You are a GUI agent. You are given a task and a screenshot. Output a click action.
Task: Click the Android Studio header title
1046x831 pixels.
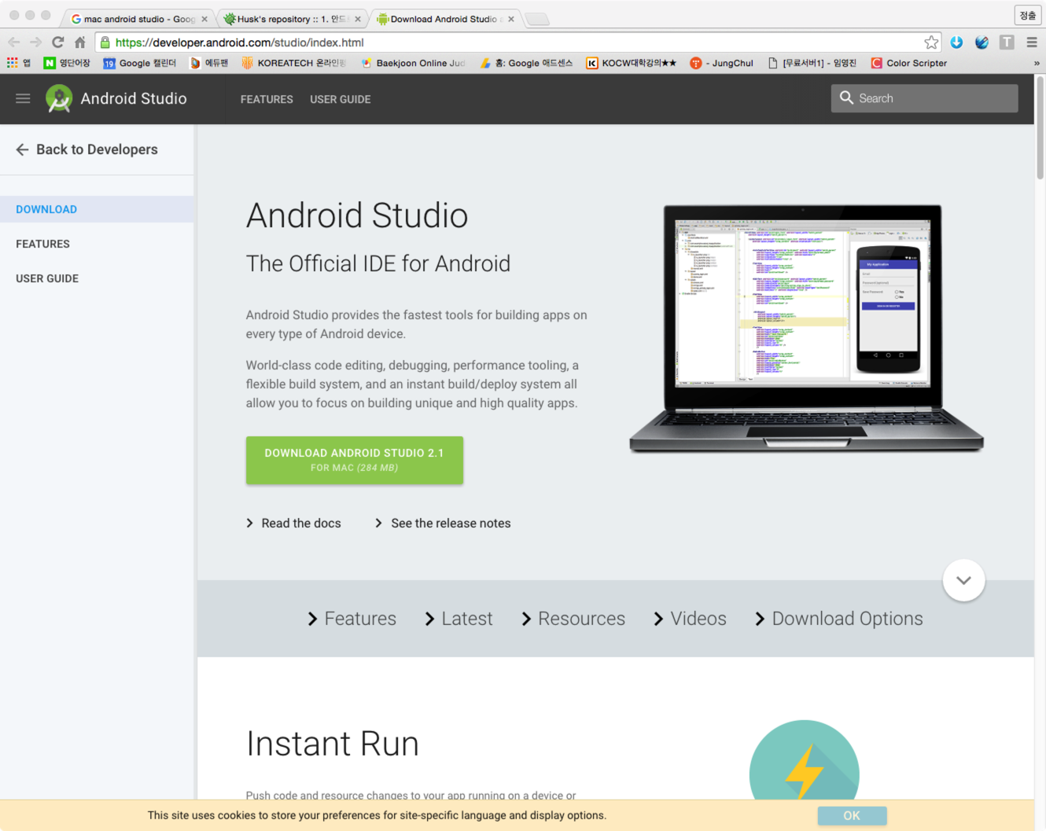tap(134, 98)
